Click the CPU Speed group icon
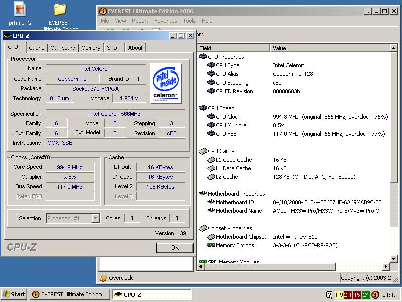 [x=203, y=108]
